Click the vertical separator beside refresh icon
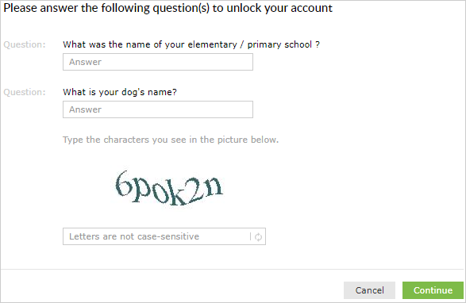 (x=250, y=236)
